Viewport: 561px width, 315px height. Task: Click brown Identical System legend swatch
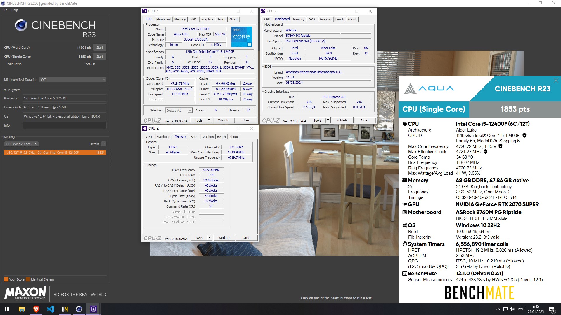(x=28, y=279)
